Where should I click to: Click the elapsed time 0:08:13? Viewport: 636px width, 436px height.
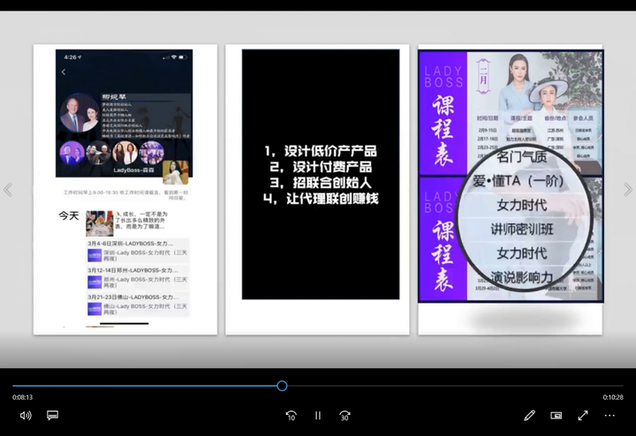pyautogui.click(x=22, y=397)
